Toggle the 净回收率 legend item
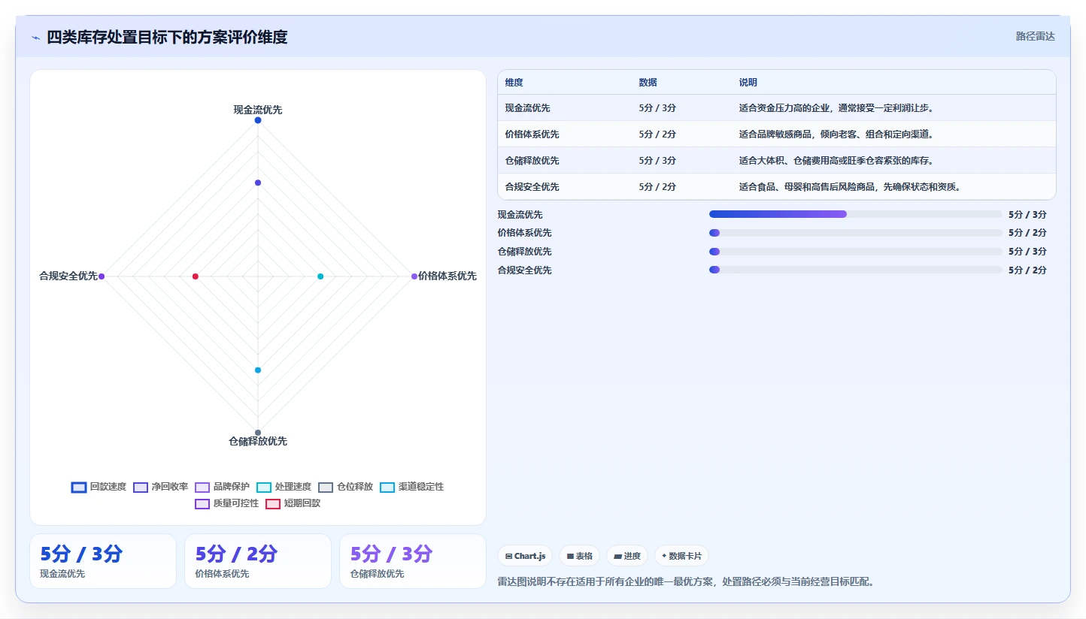Screen dimensions: 1086x619 pos(161,487)
